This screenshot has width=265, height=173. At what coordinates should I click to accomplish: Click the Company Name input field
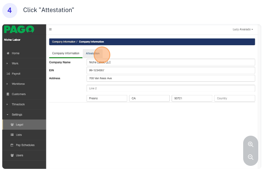pos(171,62)
